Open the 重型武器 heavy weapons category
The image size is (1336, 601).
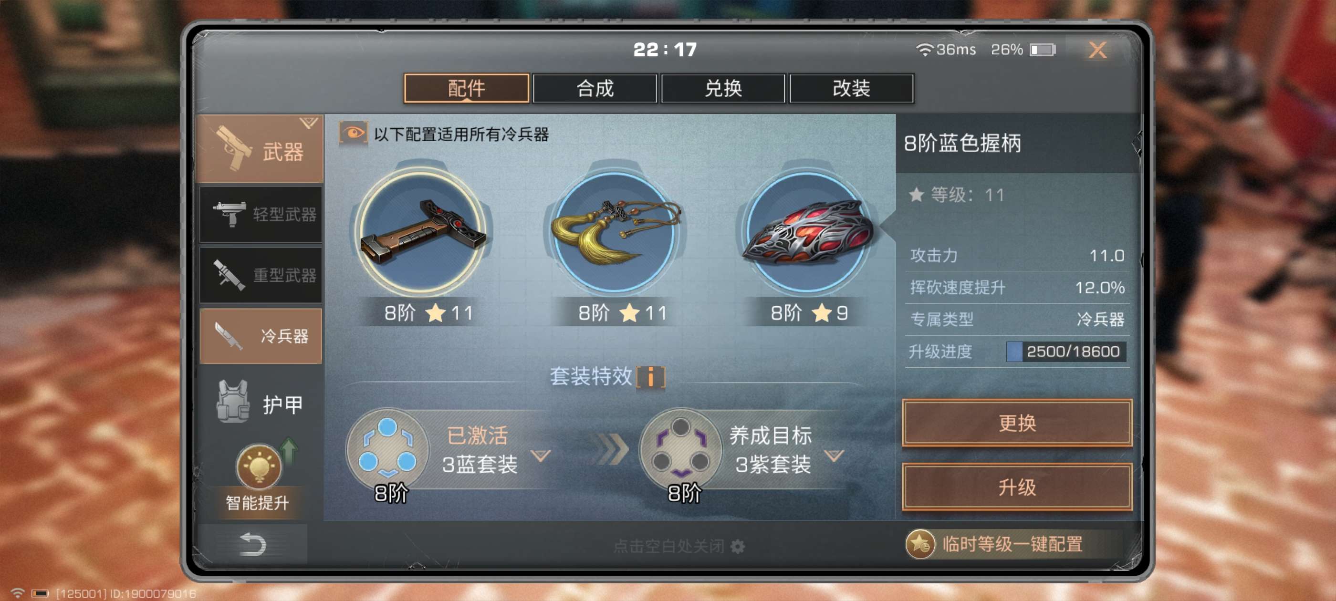261,275
